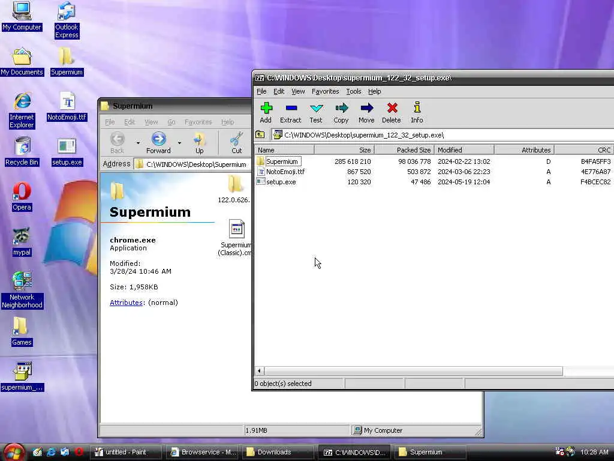Click Internet Explorer quick launch icon
614x461 pixels.
[51, 452]
